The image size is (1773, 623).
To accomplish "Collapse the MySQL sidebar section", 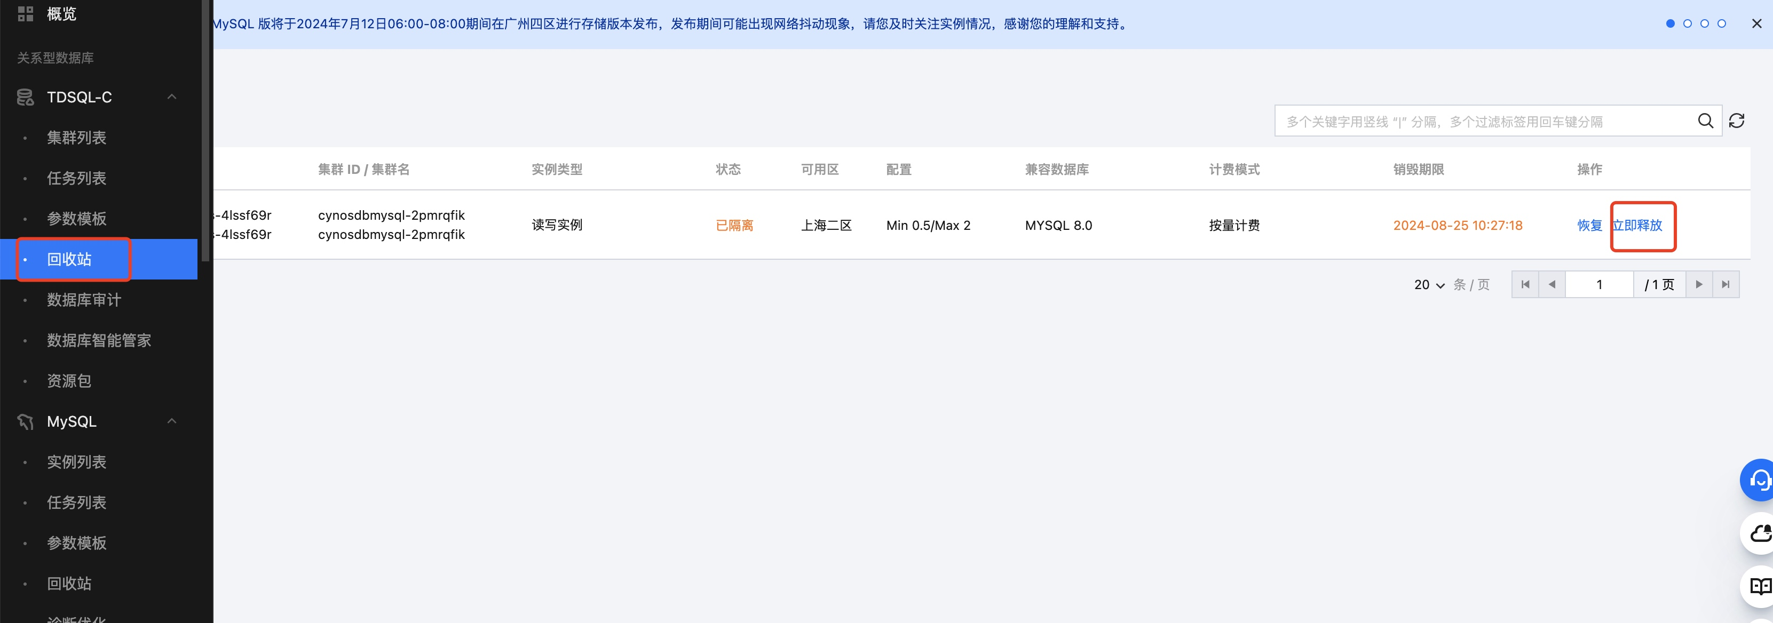I will point(171,421).
